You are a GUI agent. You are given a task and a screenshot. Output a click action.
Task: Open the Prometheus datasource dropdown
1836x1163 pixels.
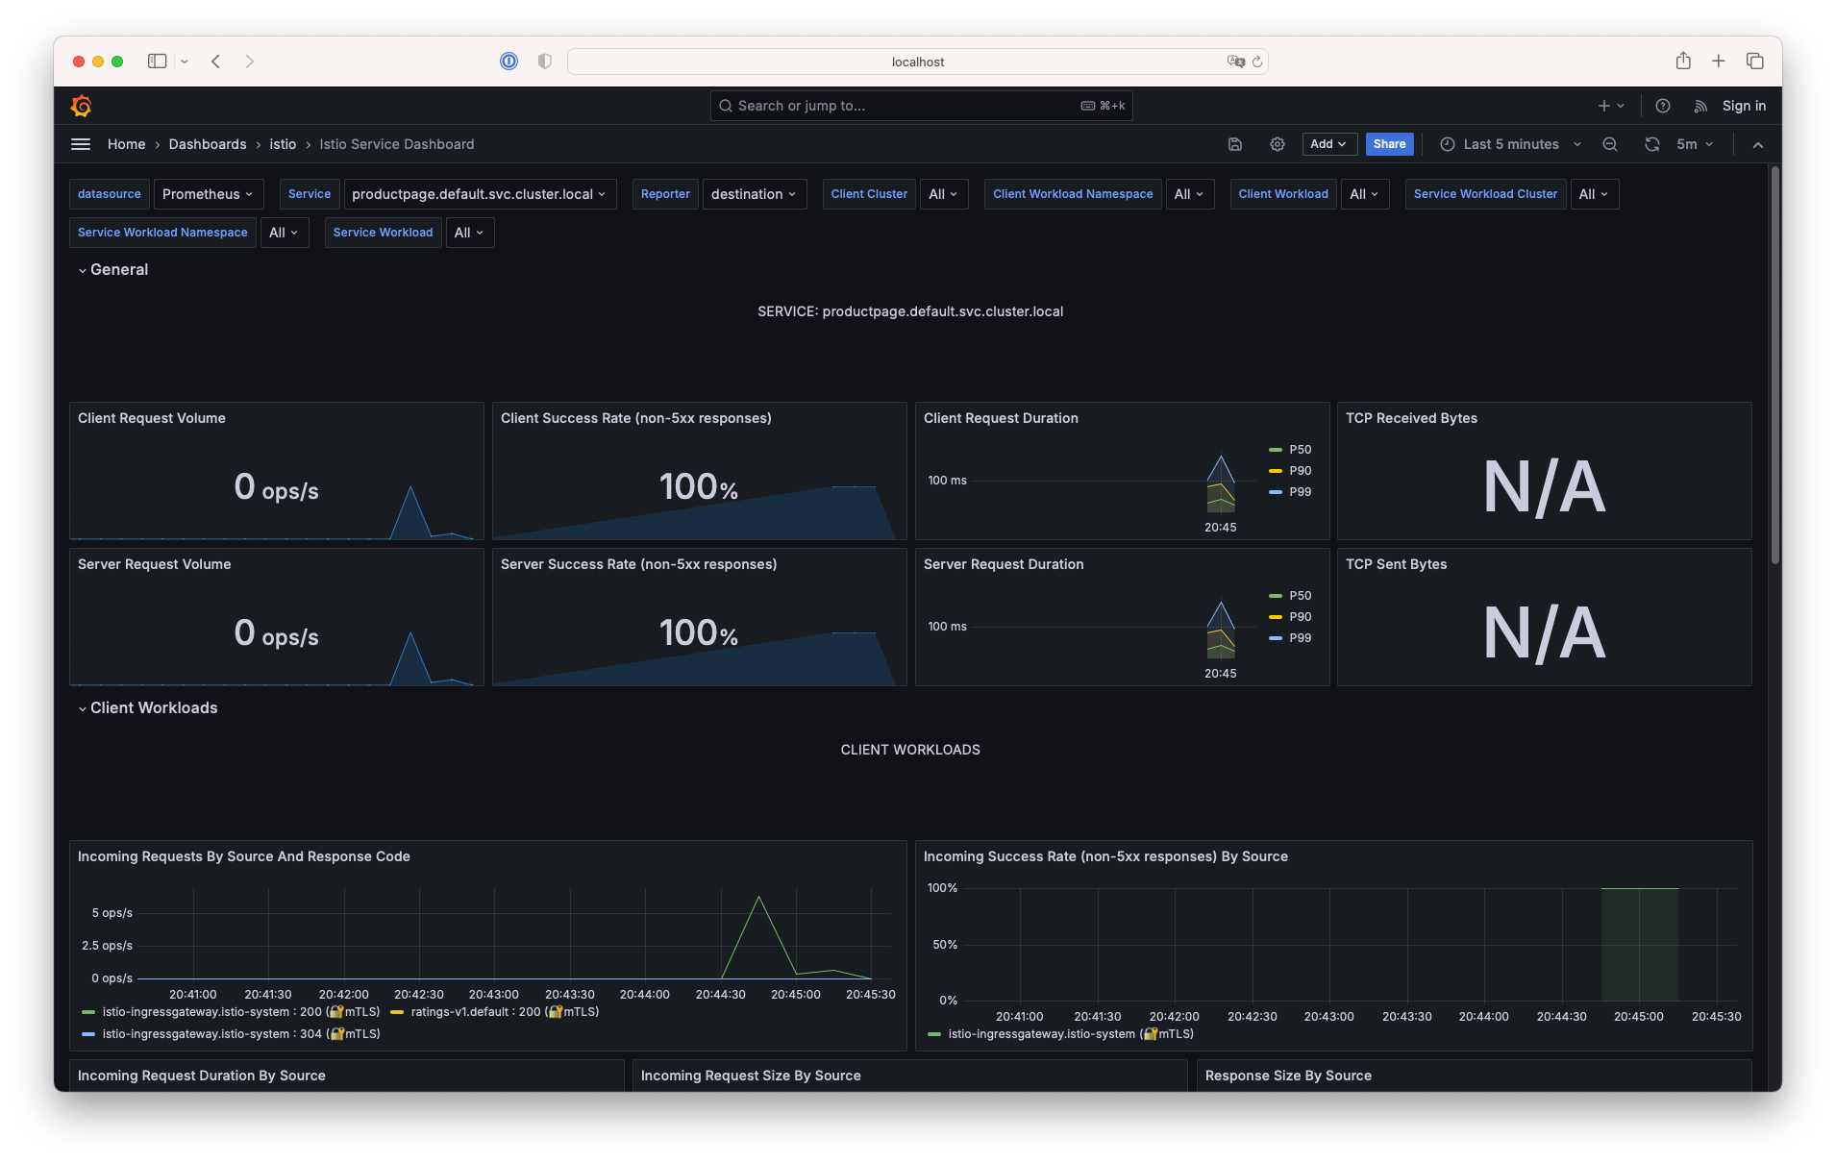208,194
